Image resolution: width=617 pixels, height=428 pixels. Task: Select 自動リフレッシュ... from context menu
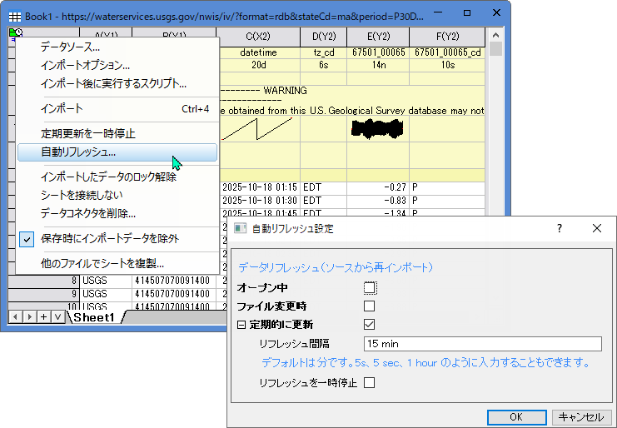[x=78, y=152]
